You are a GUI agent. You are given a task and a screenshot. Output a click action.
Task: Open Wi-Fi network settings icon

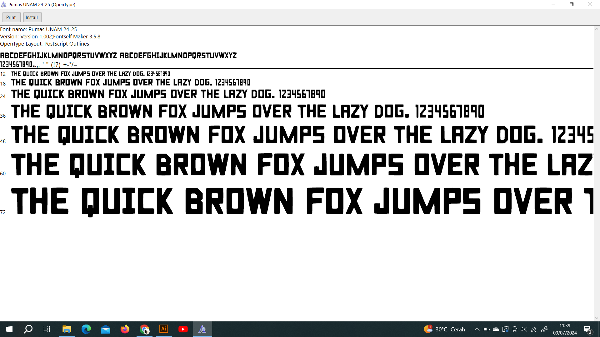point(534,329)
